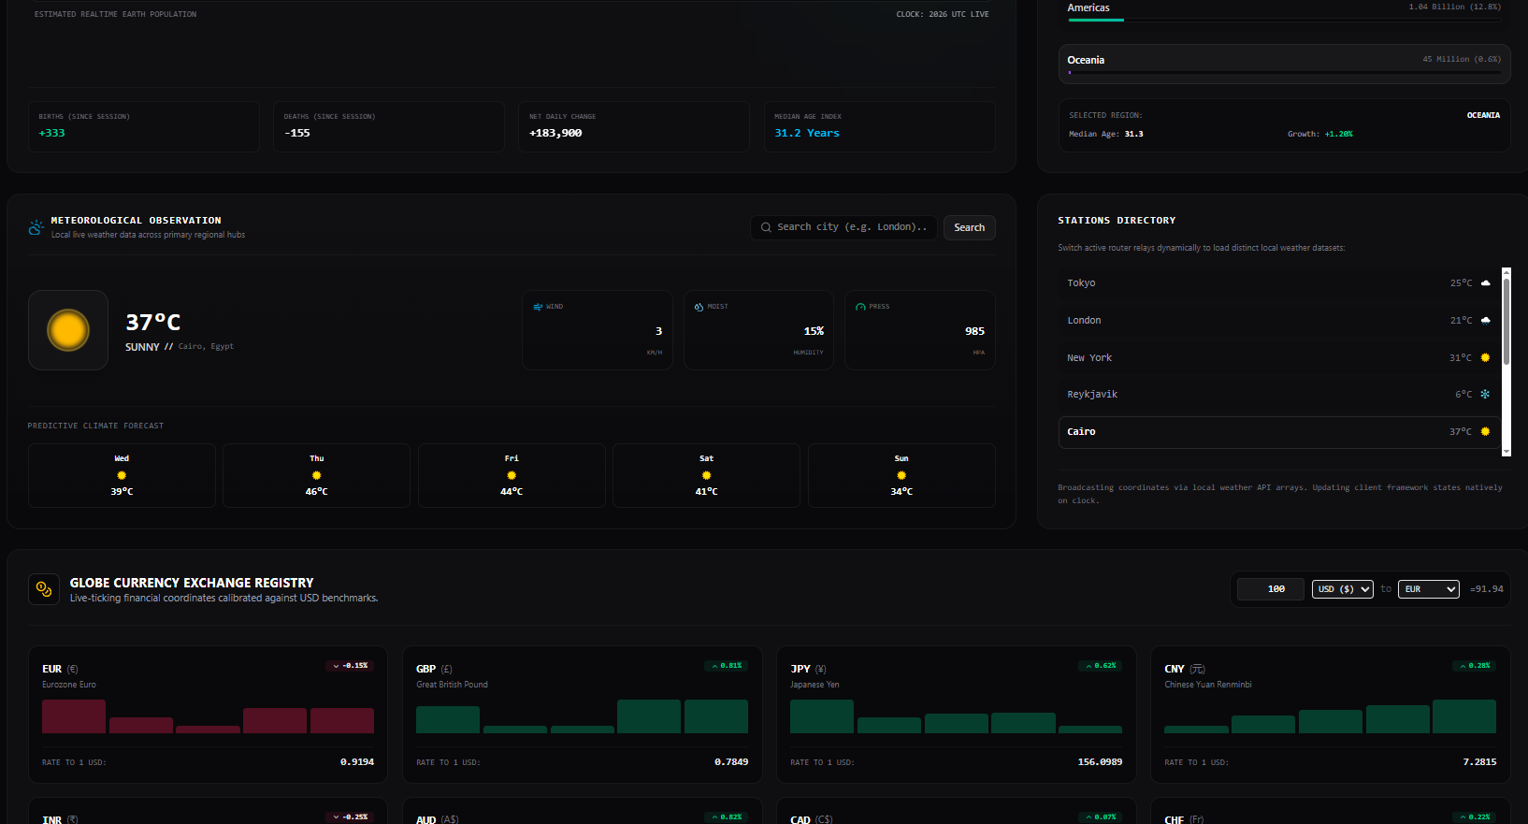Click the magnifier icon in city search
Screen dimensions: 1528x824
coord(766,227)
